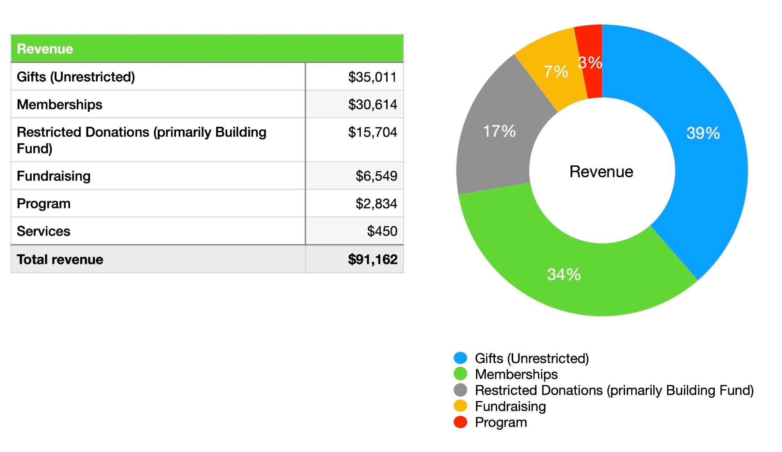Select the Gifts (Unrestricted) table row

click(x=76, y=77)
